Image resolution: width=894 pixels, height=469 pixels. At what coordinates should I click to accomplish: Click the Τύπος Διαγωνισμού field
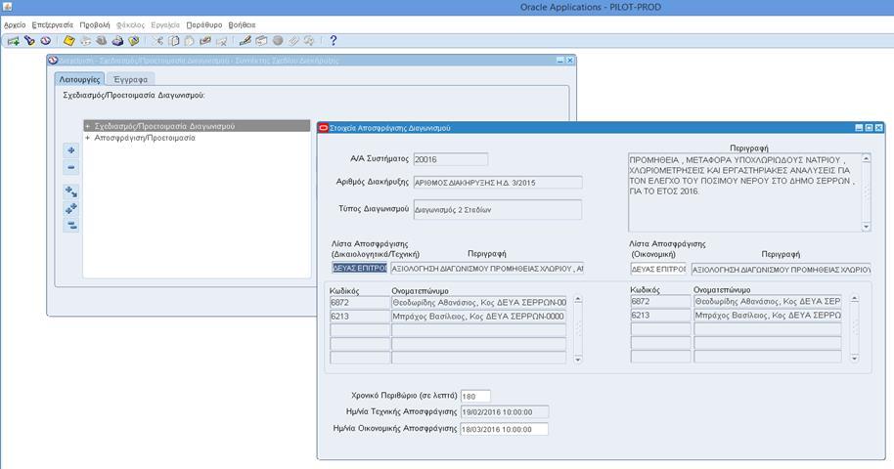click(498, 210)
